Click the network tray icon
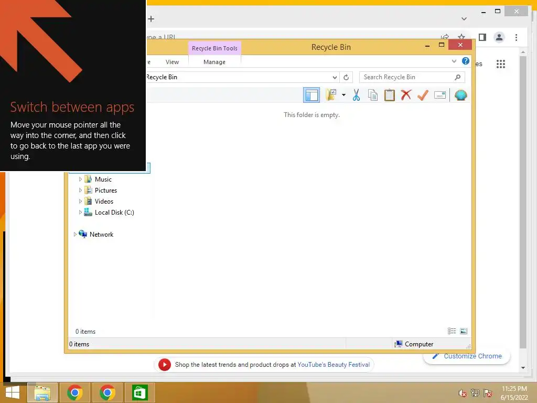537x403 pixels. click(475, 393)
